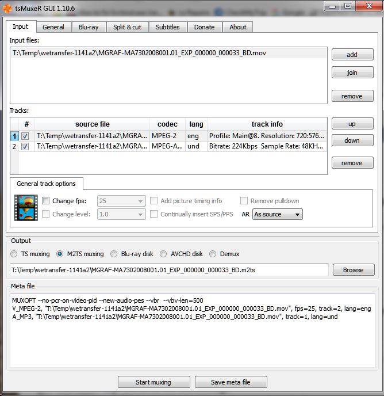Remove the selected track
Screen dimensions: 384x396
coord(352,163)
